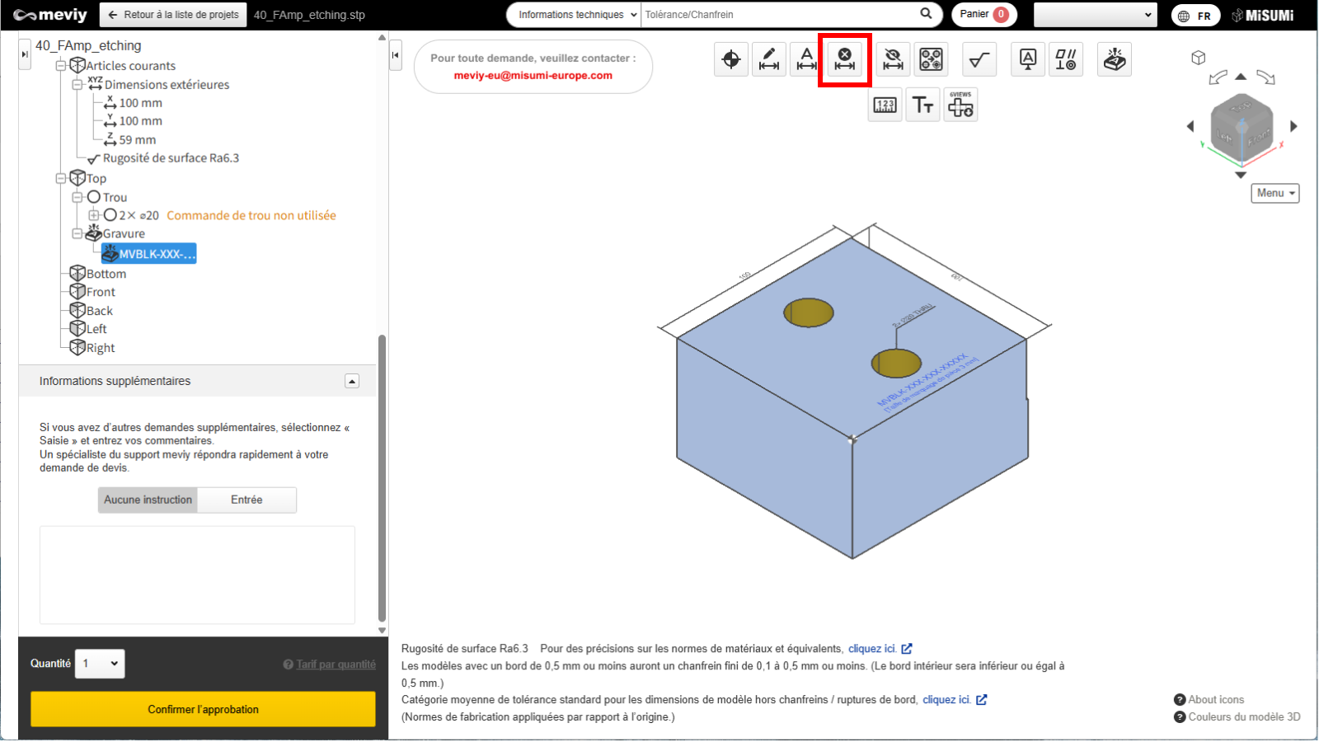Switch to the 'Entrée' option

click(246, 500)
